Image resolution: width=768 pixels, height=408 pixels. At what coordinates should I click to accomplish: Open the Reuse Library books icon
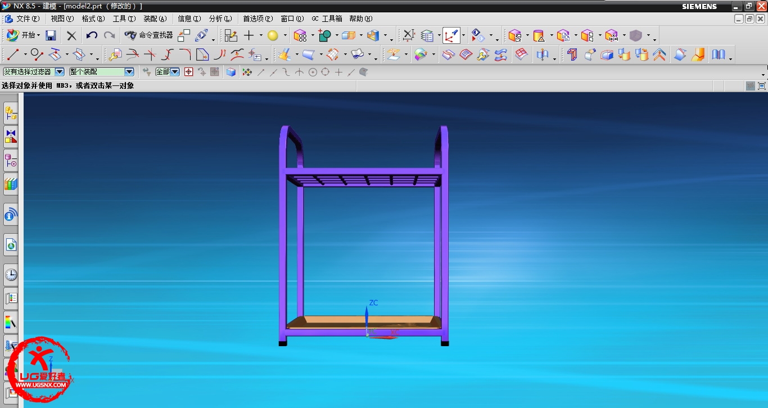pyautogui.click(x=11, y=184)
